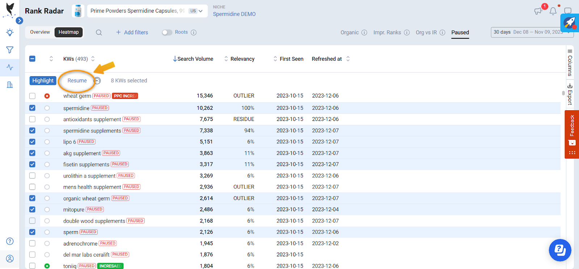Click the Highlight button
The height and width of the screenshot is (269, 579).
(43, 81)
